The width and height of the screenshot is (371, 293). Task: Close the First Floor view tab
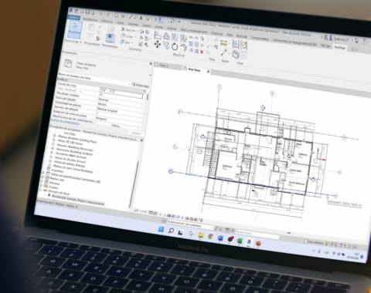pyautogui.click(x=208, y=72)
